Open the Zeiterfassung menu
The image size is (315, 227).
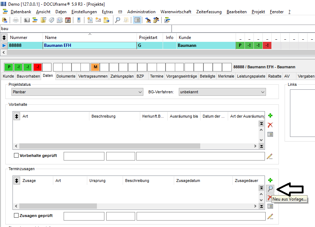pyautogui.click(x=209, y=12)
